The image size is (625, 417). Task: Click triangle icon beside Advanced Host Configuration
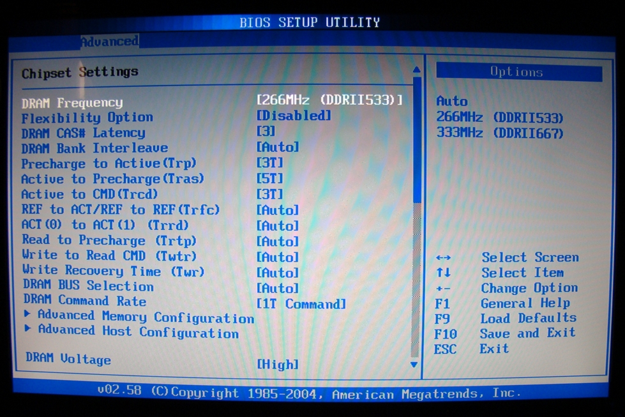point(27,330)
